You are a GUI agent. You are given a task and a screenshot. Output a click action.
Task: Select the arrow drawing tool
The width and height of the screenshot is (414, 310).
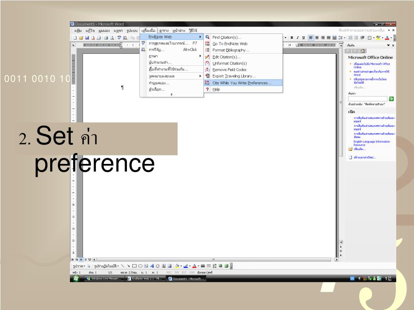[x=129, y=266]
